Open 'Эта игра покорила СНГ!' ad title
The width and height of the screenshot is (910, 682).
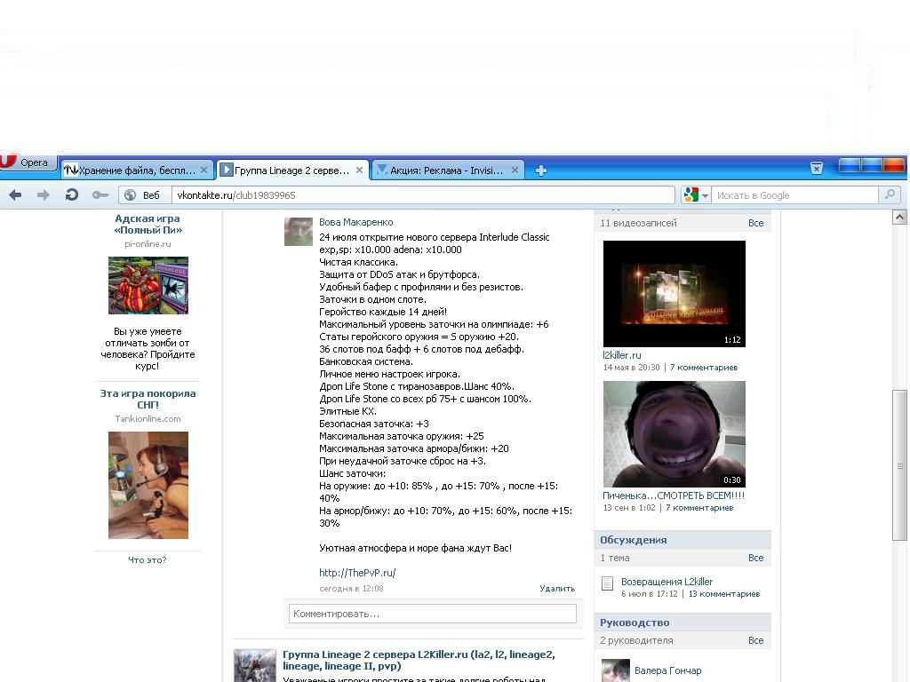coord(148,399)
